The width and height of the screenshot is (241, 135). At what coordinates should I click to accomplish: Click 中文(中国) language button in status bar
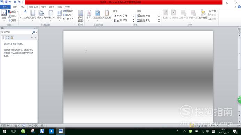pos(33,126)
